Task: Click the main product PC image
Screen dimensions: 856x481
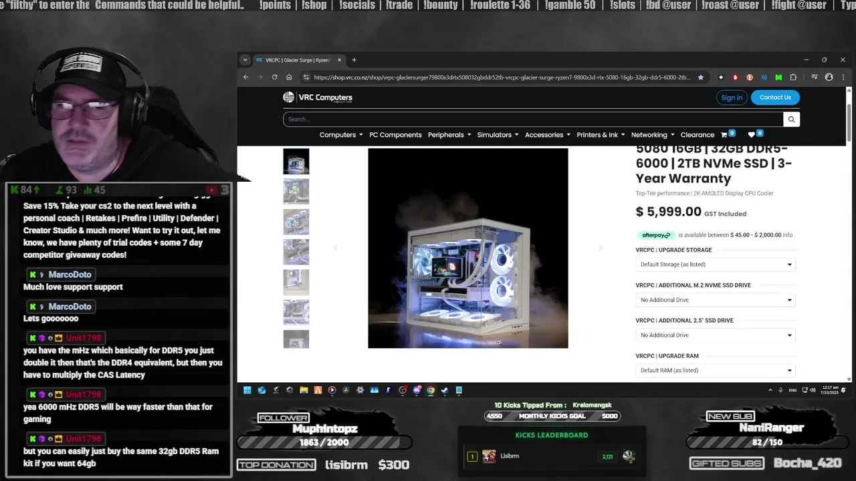Action: [x=468, y=248]
